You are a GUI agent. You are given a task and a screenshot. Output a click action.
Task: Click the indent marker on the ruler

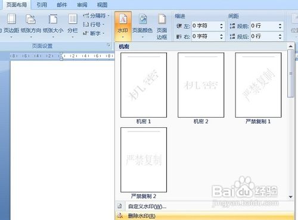tap(61, 56)
